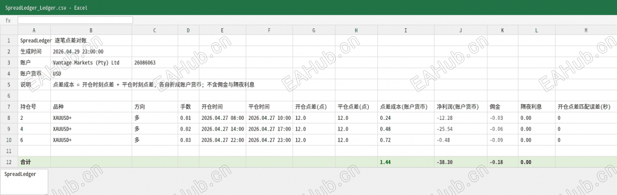Select column C header
Viewport: 617px width, 195px height.
(155, 30)
